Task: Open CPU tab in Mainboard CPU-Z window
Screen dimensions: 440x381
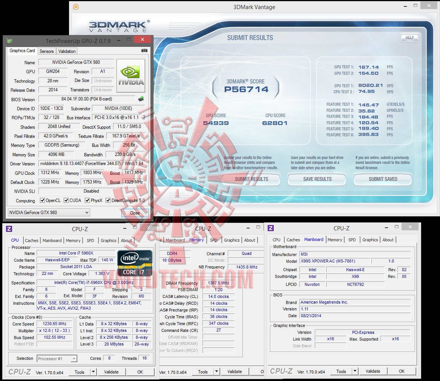Action: pyautogui.click(x=276, y=240)
